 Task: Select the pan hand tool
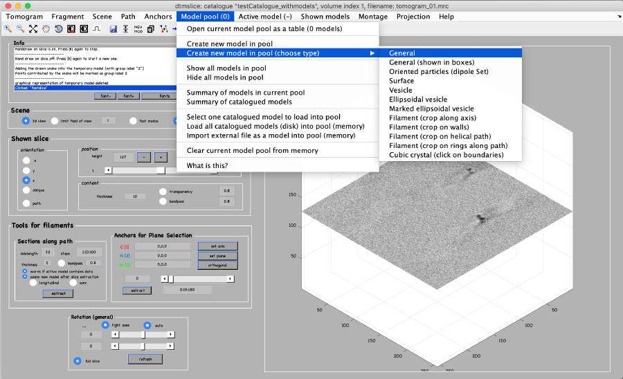click(46, 29)
